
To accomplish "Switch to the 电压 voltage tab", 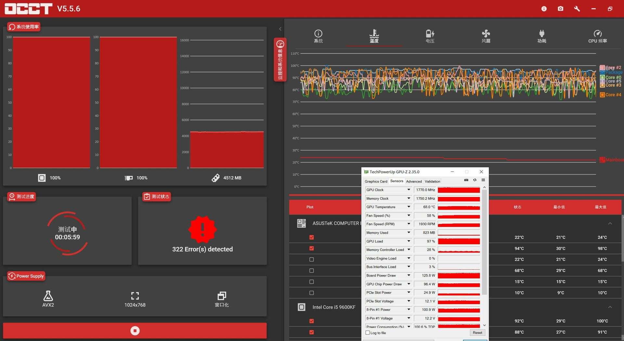I will pos(430,36).
